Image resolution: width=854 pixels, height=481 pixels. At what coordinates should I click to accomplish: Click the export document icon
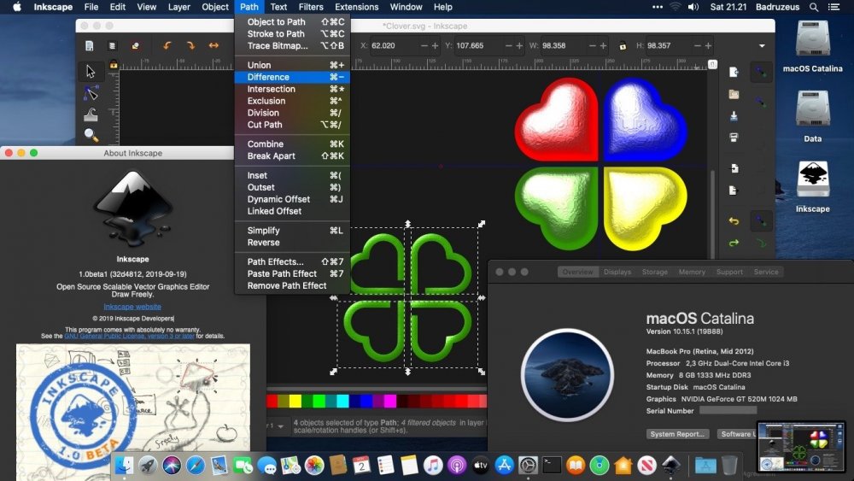coord(734,191)
